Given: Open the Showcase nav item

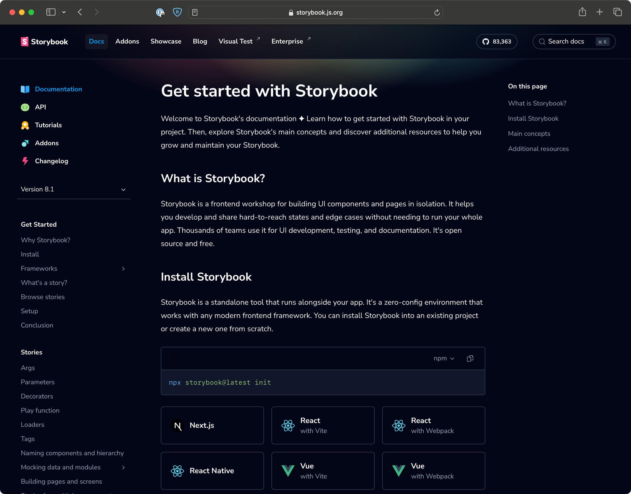Looking at the screenshot, I should (166, 41).
